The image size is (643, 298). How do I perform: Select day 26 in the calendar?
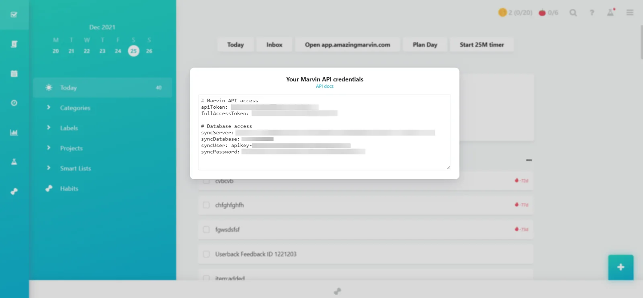[x=149, y=51]
